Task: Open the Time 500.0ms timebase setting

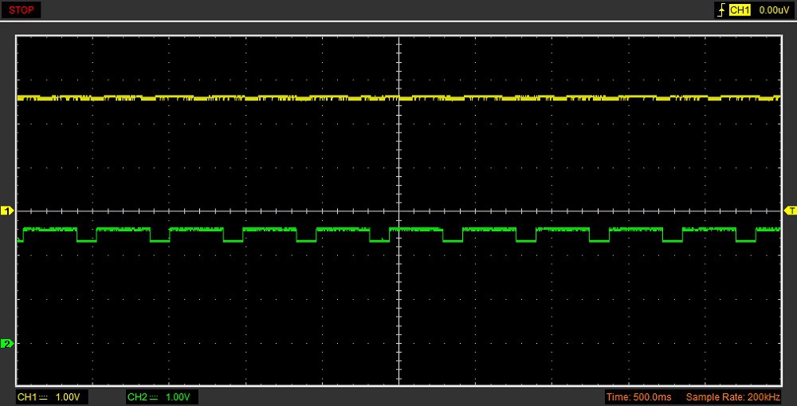Action: (x=638, y=397)
